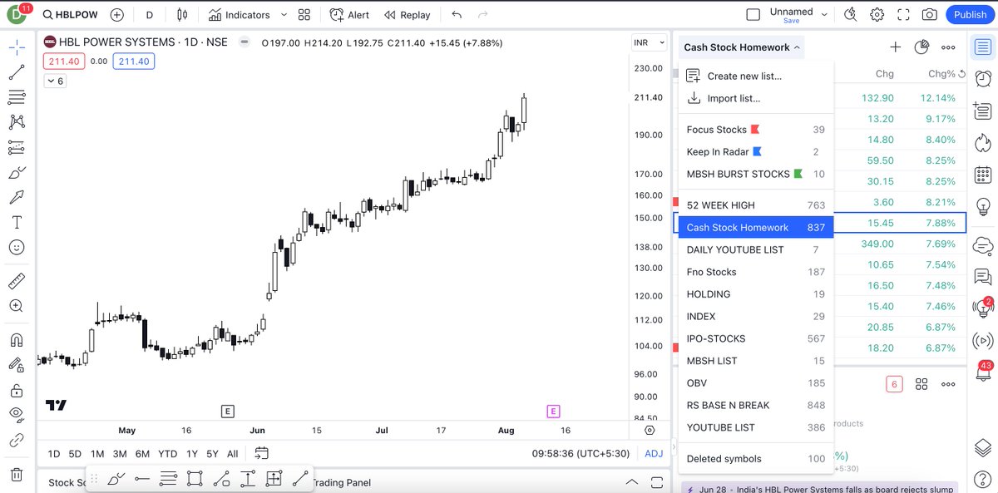Collapse the indicator legend showing 6
This screenshot has height=493, width=998.
click(x=55, y=81)
